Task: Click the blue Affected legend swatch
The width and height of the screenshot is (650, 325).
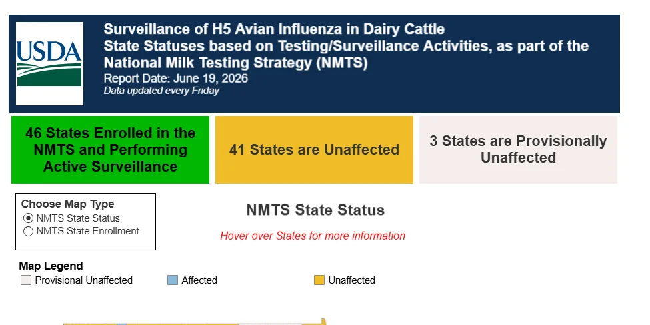Action: click(173, 280)
